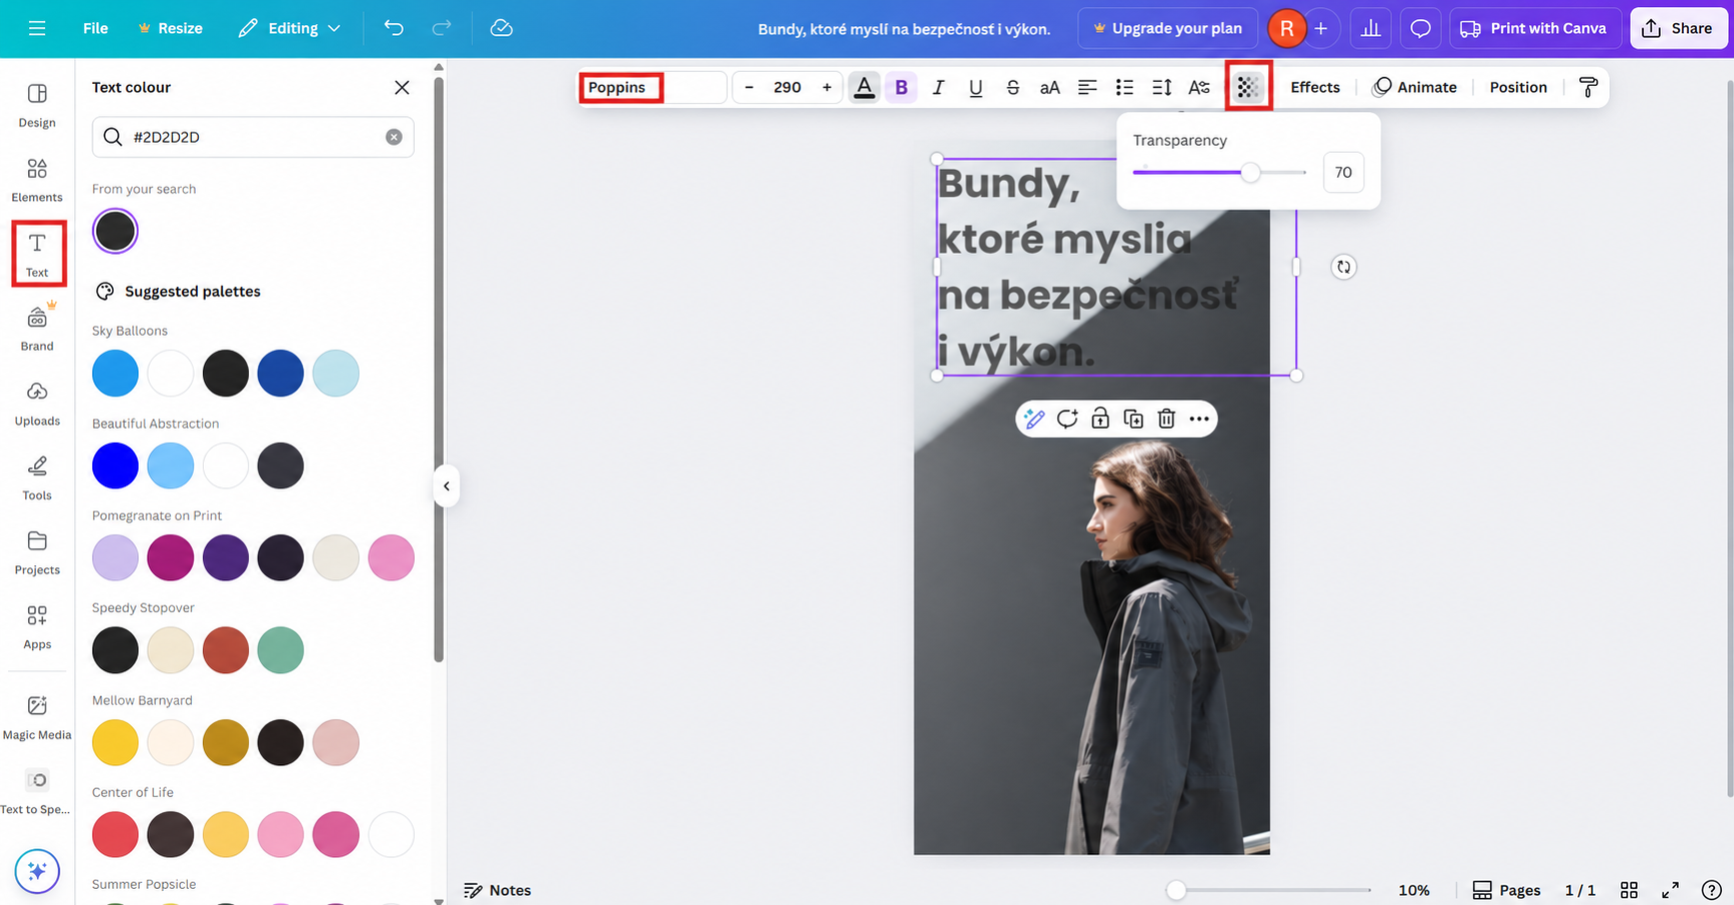Click the delete trash icon below the text
This screenshot has width=1734, height=905.
(1166, 419)
